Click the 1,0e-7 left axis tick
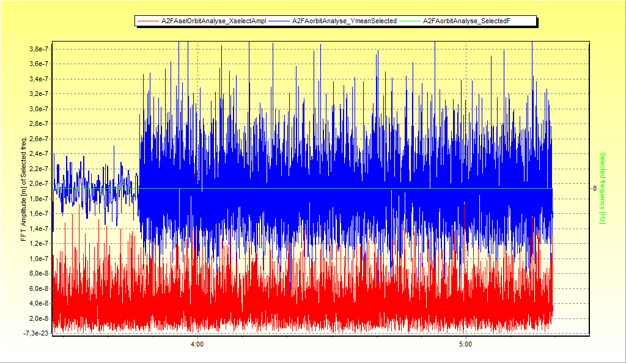The width and height of the screenshot is (626, 363). click(35, 258)
